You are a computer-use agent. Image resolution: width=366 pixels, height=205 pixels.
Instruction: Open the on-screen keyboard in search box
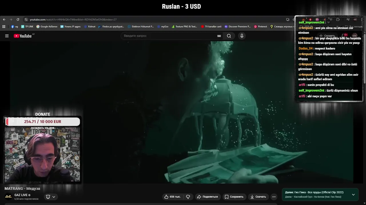(x=219, y=36)
